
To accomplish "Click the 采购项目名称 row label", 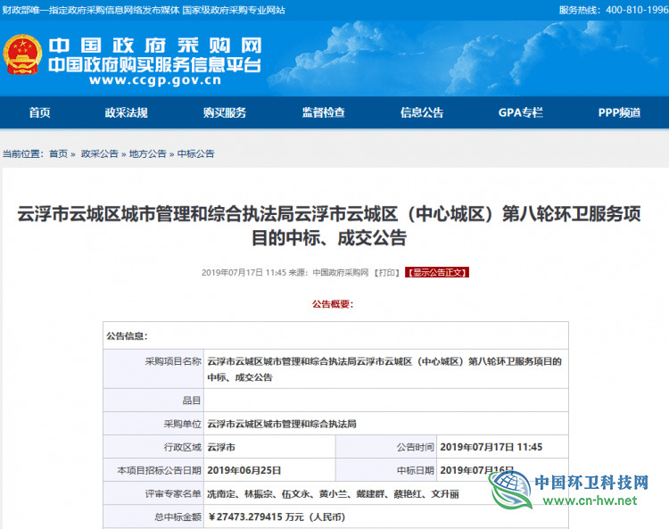I will click(x=173, y=361).
